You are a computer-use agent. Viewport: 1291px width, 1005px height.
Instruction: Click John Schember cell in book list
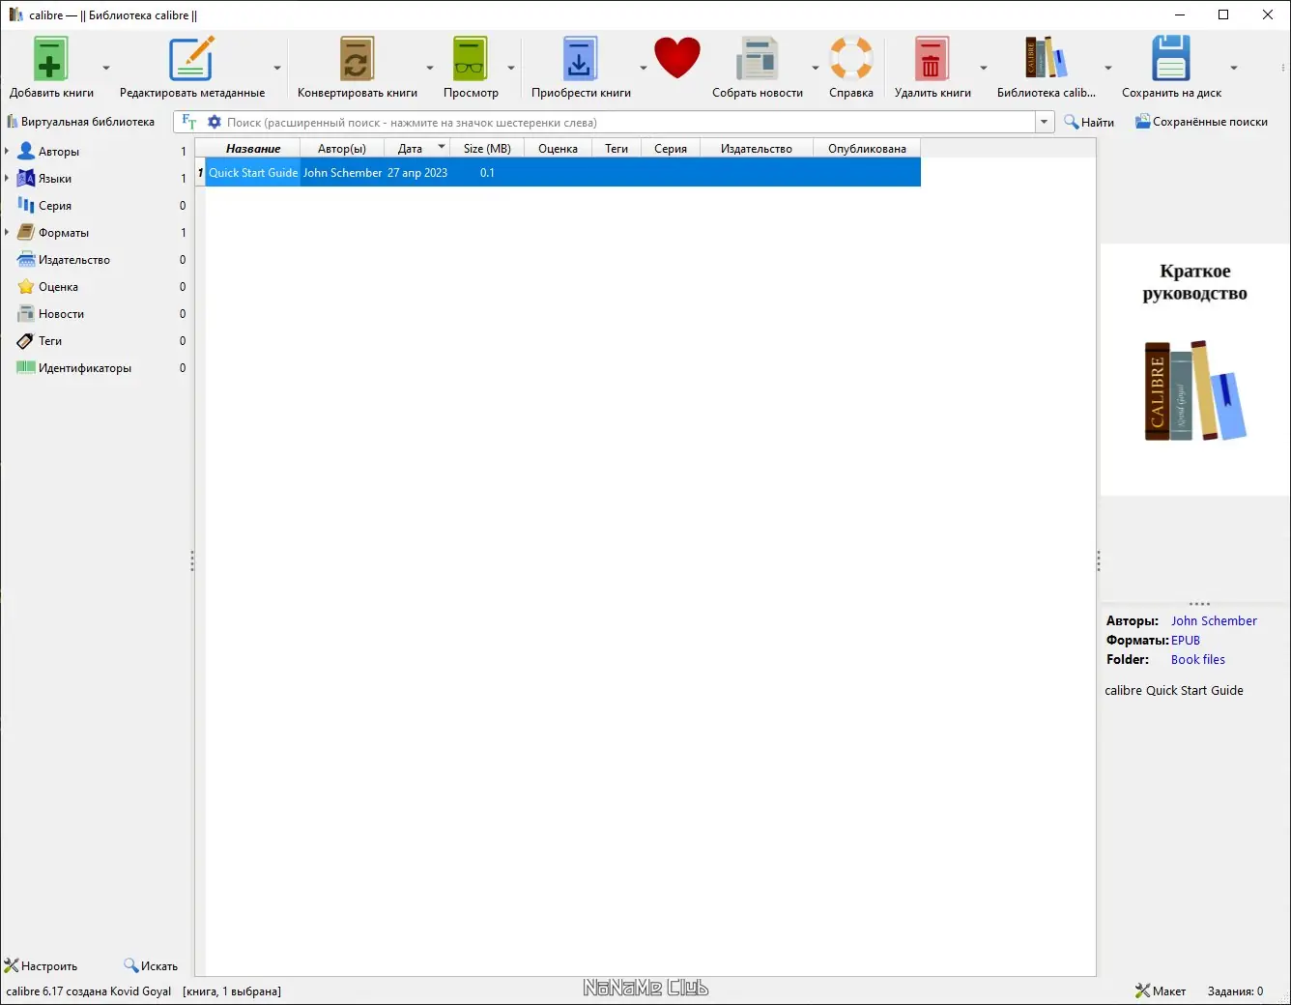(342, 172)
